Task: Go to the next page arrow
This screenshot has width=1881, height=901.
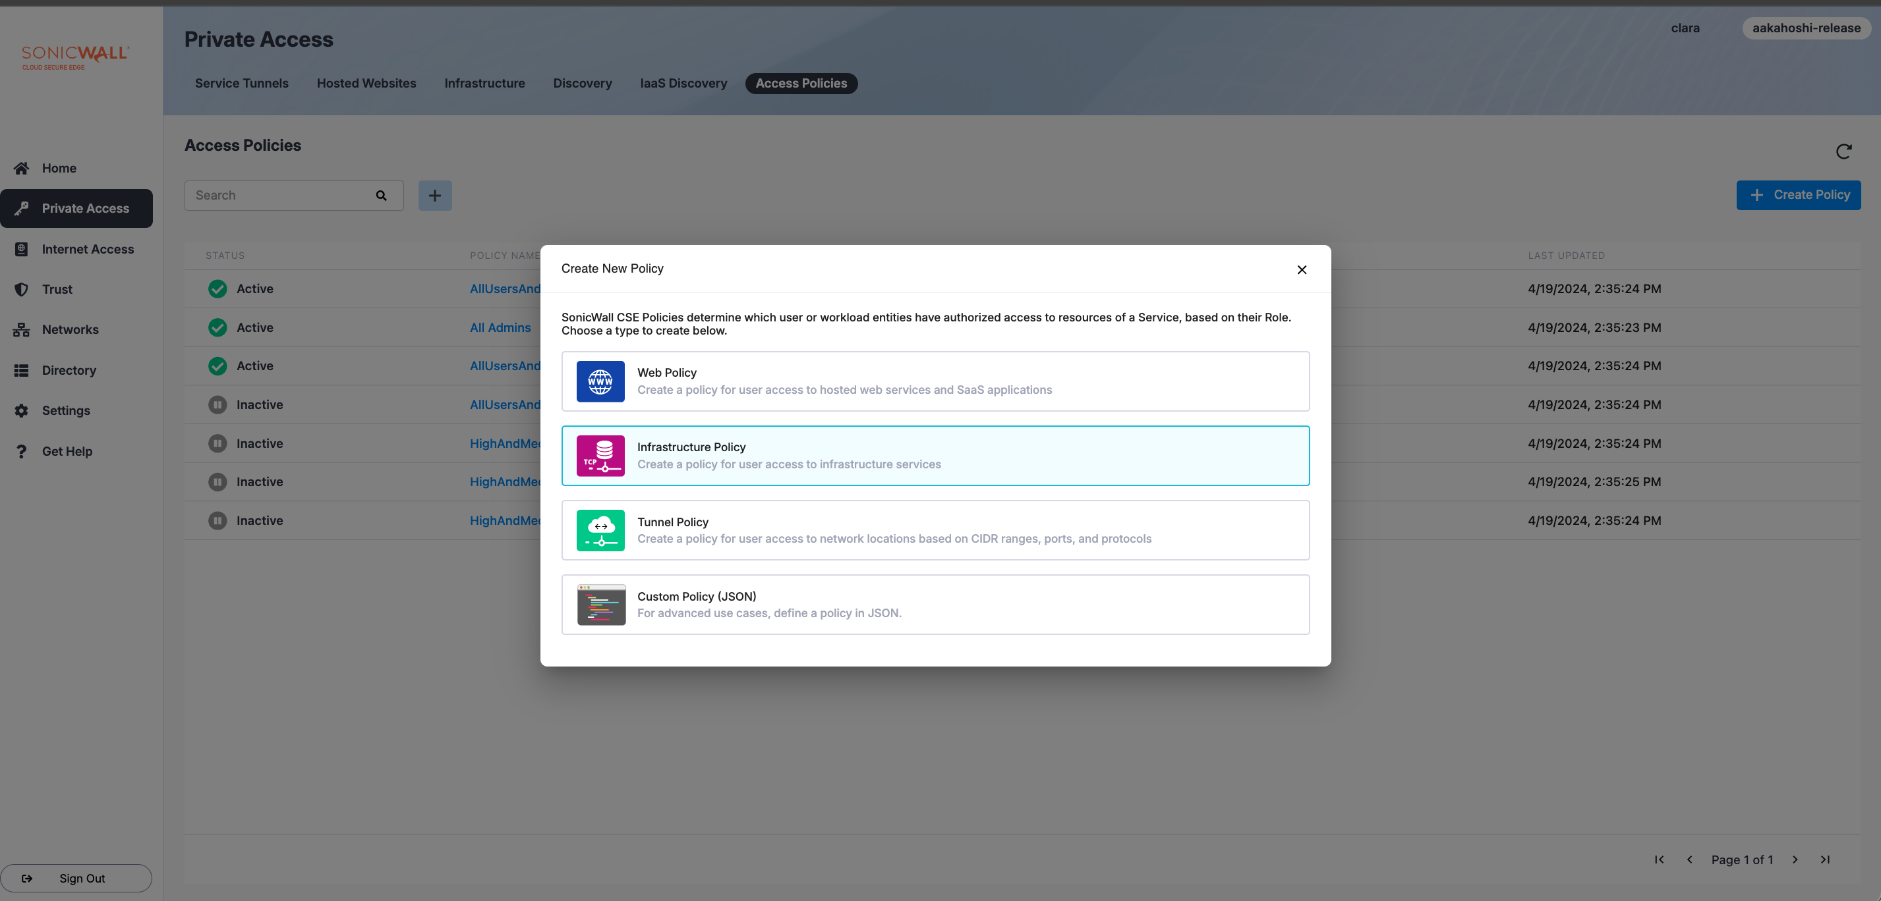Action: pos(1795,860)
